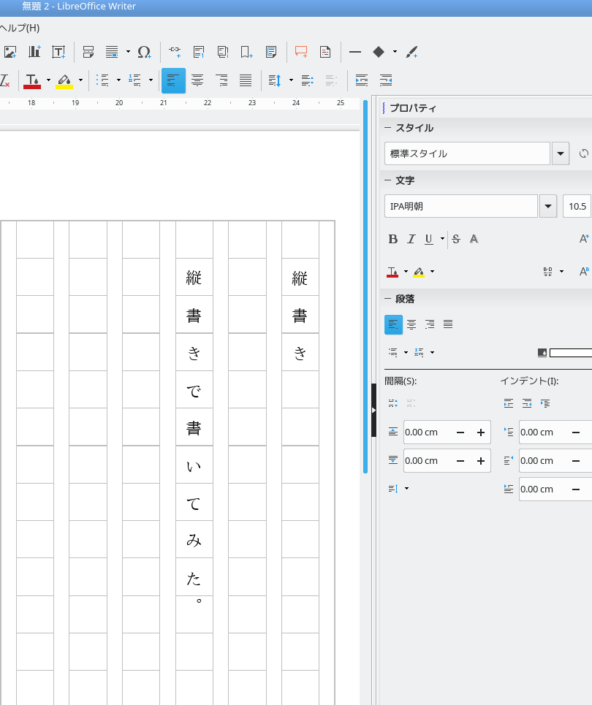The height and width of the screenshot is (705, 592).
Task: Click the font size field showing 10.5
Action: click(577, 206)
